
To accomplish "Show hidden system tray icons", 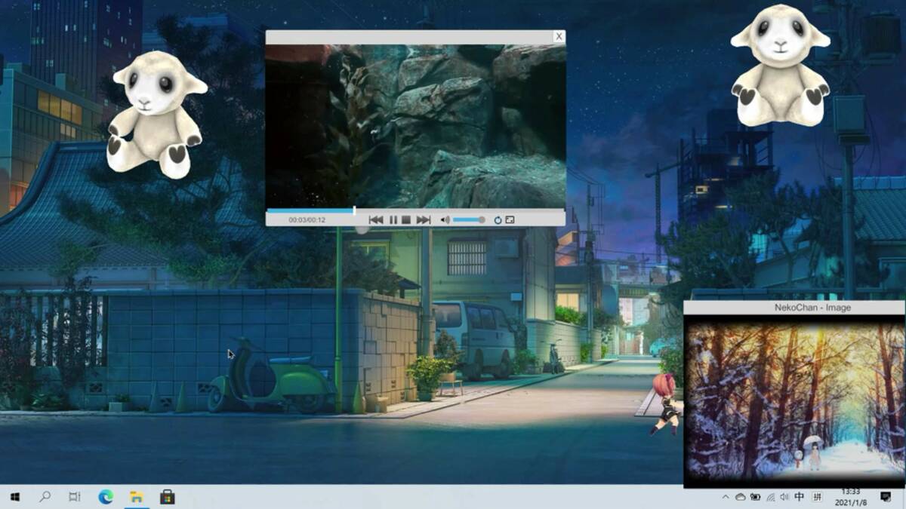I will 726,497.
